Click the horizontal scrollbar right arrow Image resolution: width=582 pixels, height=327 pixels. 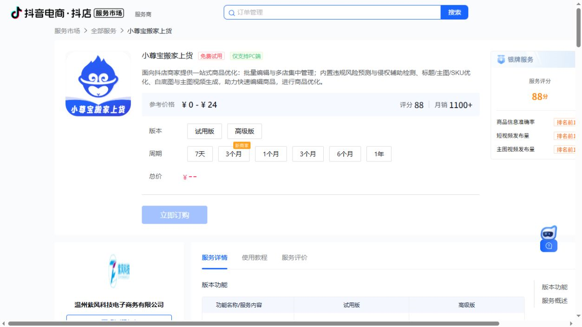click(571, 324)
